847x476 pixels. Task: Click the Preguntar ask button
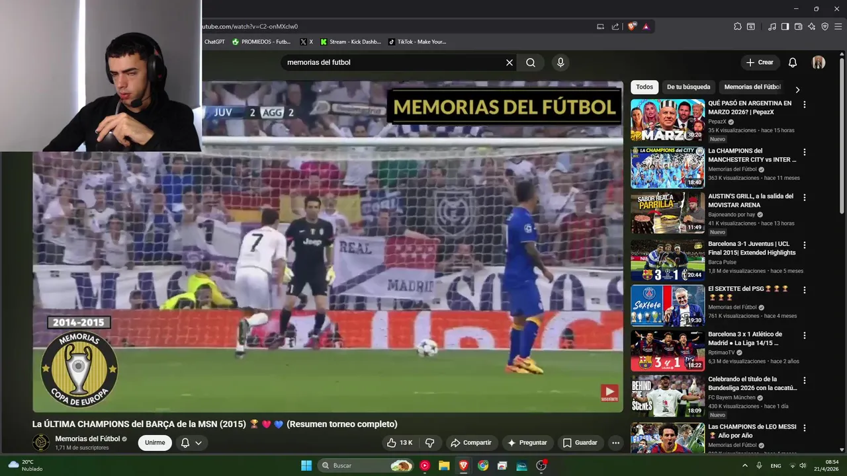(527, 443)
